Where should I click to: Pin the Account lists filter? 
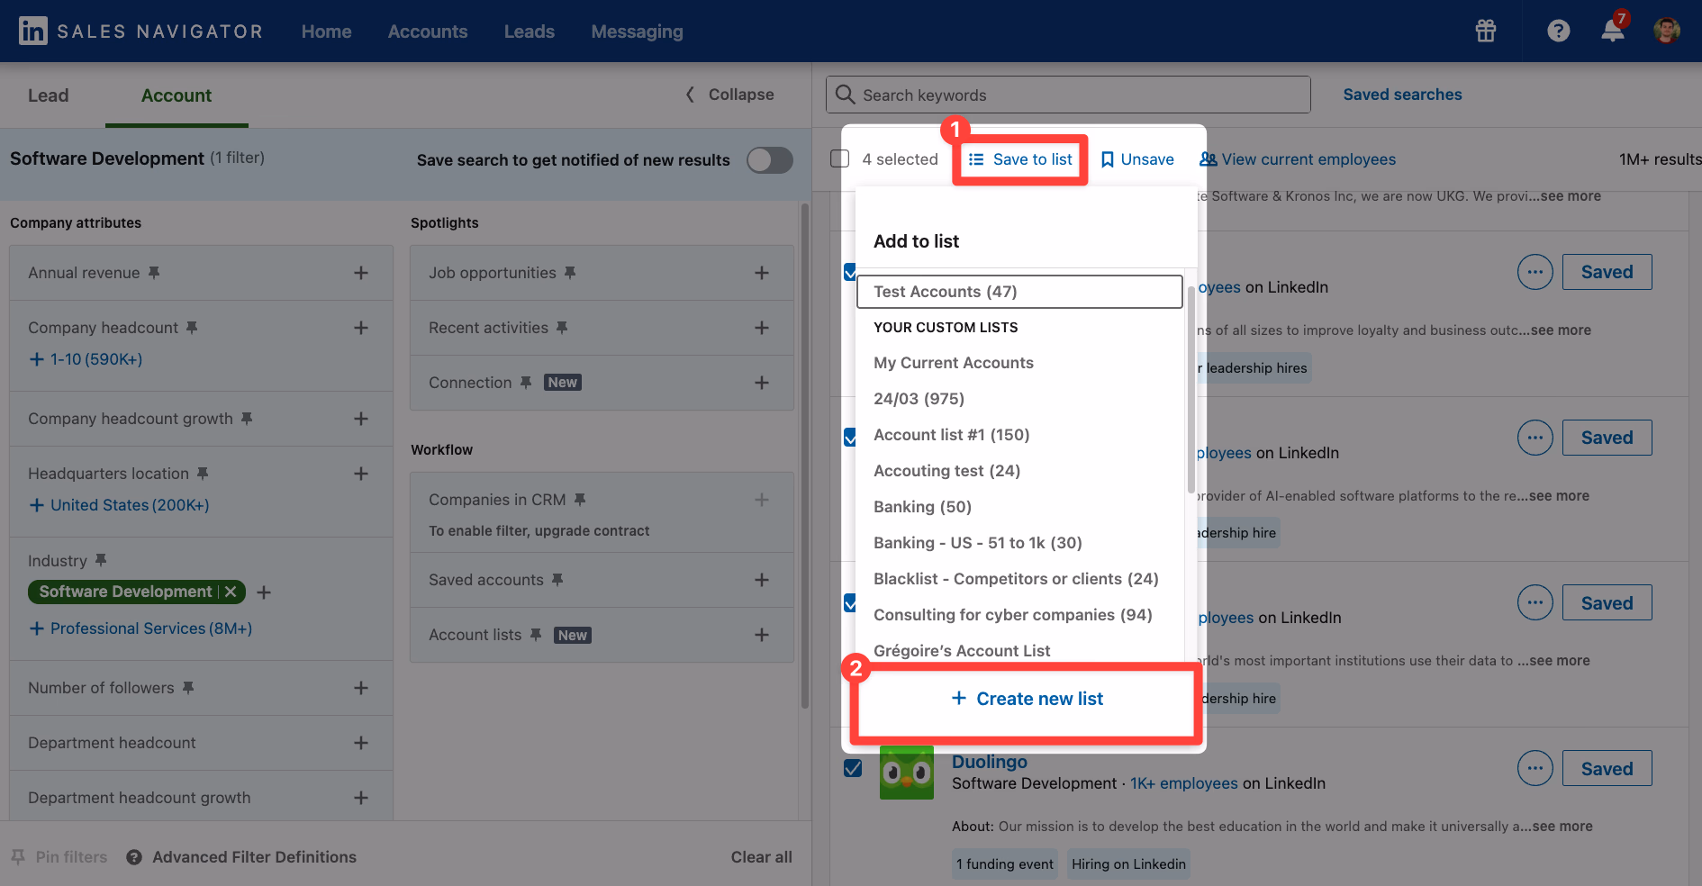click(536, 635)
